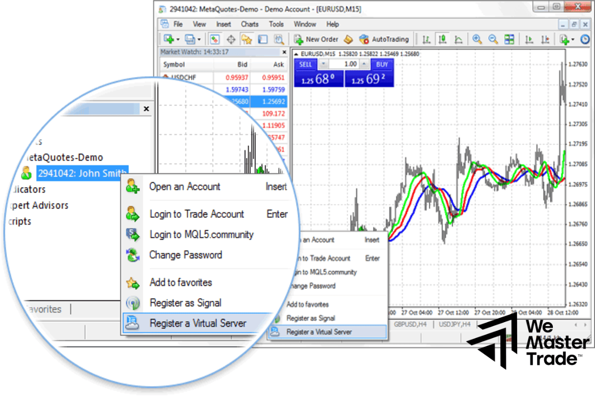595x397 pixels.
Task: Open the new chart dropdown arrow
Action: click(178, 39)
